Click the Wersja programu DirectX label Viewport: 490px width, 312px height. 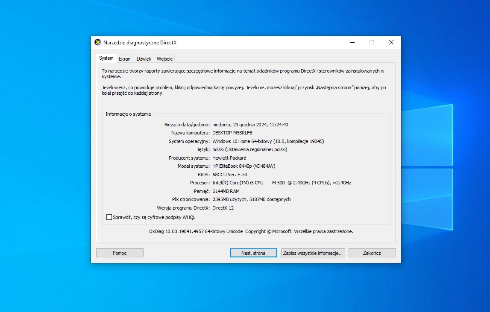(183, 208)
